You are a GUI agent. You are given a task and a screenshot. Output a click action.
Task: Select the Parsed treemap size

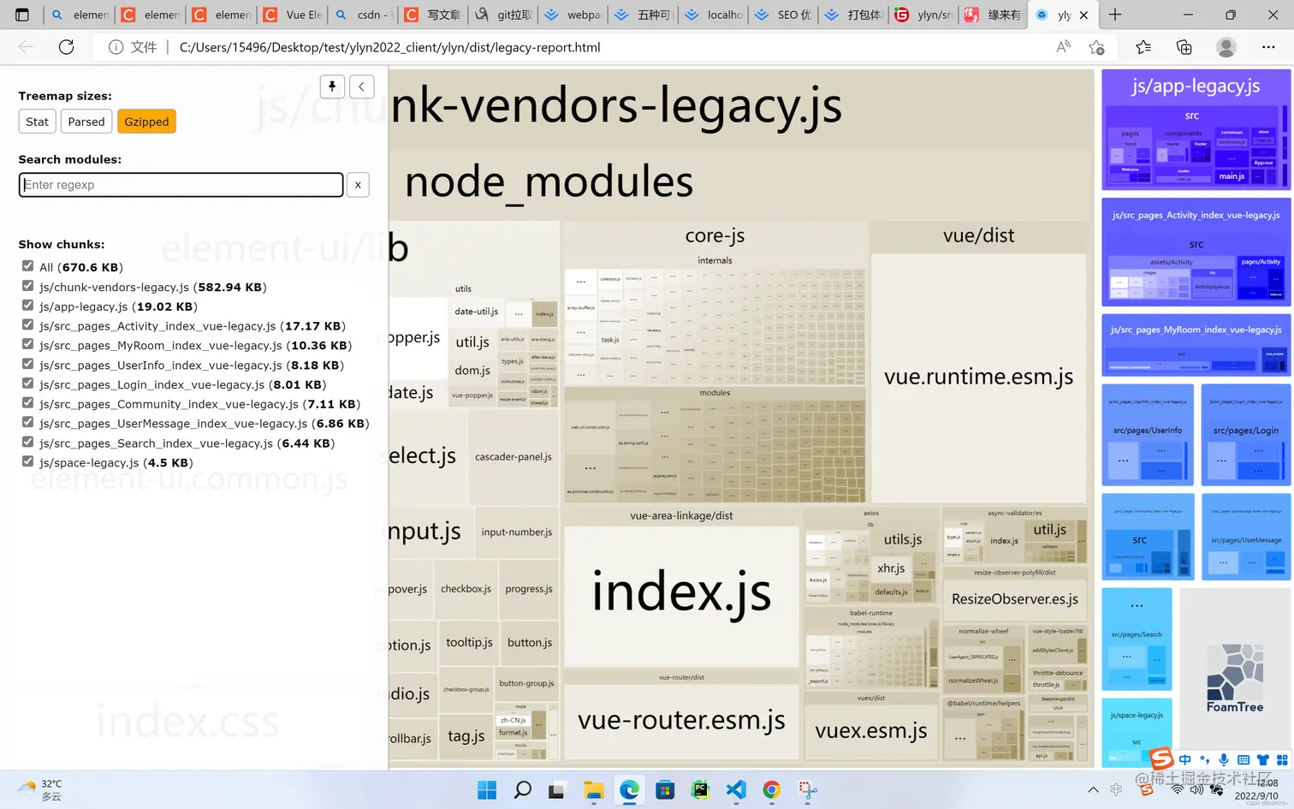pos(86,122)
